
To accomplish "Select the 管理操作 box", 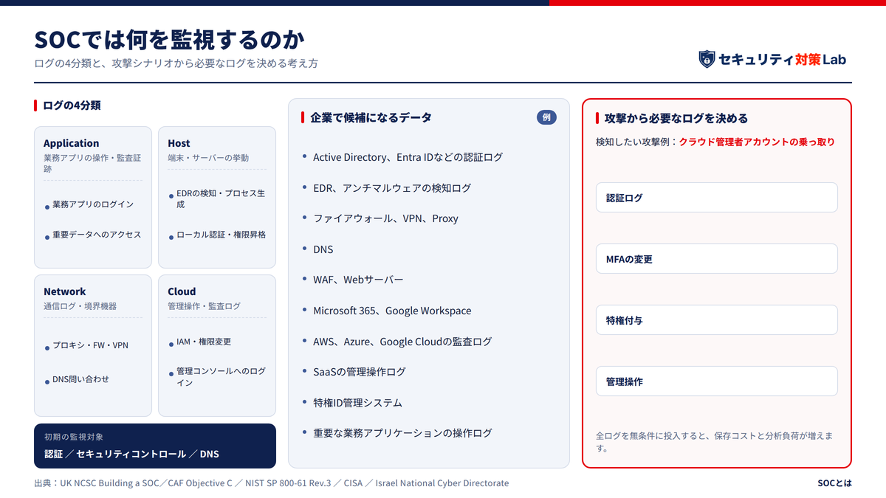I will 717,381.
